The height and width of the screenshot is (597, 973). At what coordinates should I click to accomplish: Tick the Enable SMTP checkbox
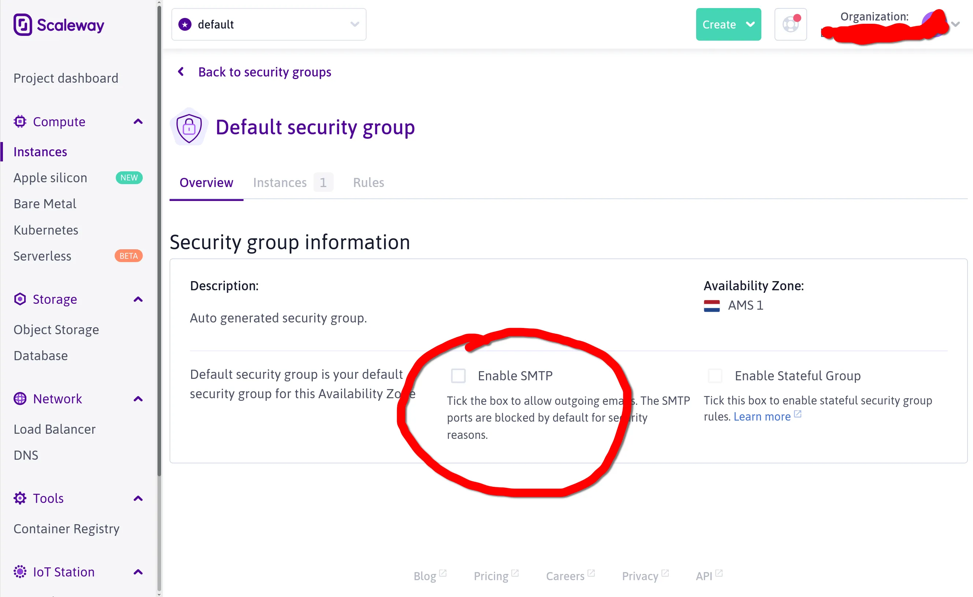(x=458, y=376)
